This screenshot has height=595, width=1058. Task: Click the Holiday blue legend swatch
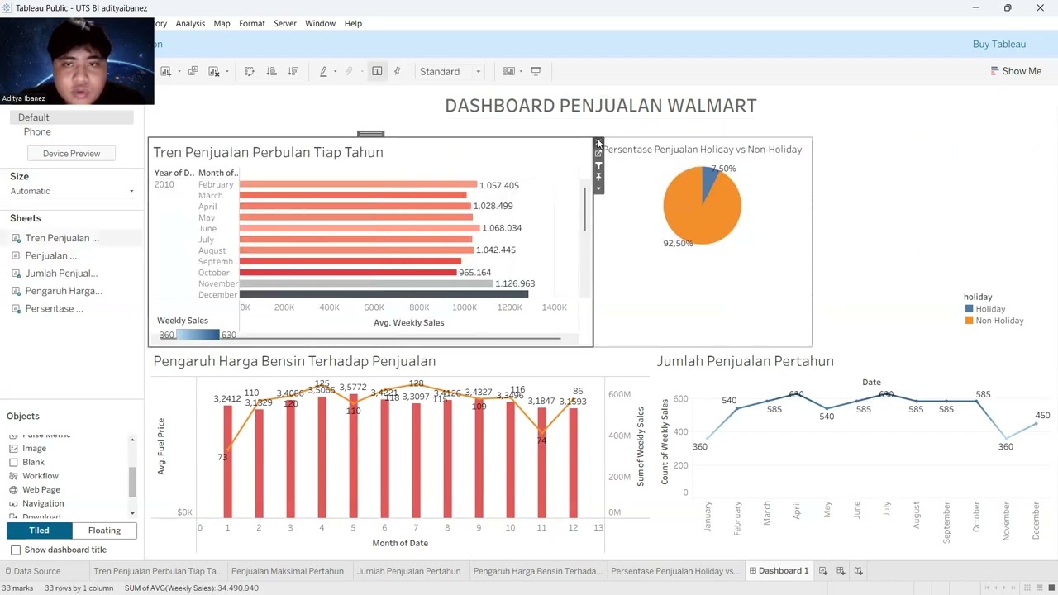click(970, 309)
